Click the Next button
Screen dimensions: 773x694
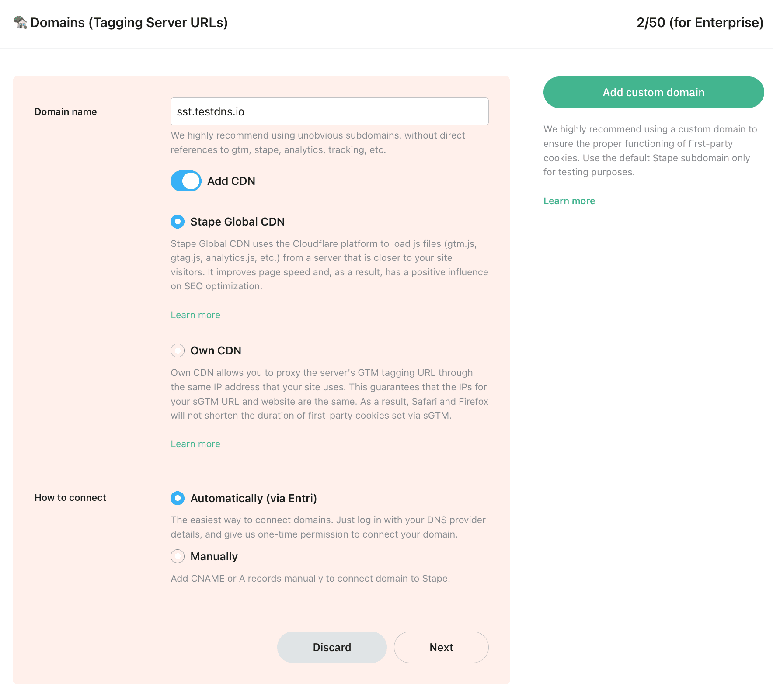441,647
